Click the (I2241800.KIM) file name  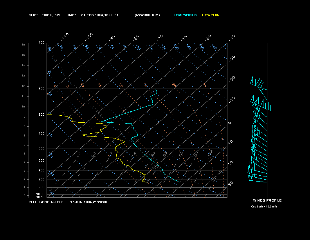click(147, 15)
